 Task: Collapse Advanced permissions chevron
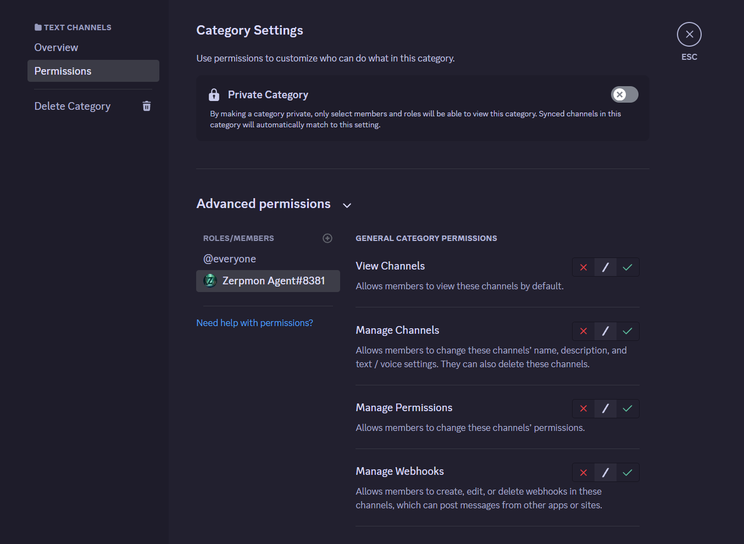click(347, 205)
